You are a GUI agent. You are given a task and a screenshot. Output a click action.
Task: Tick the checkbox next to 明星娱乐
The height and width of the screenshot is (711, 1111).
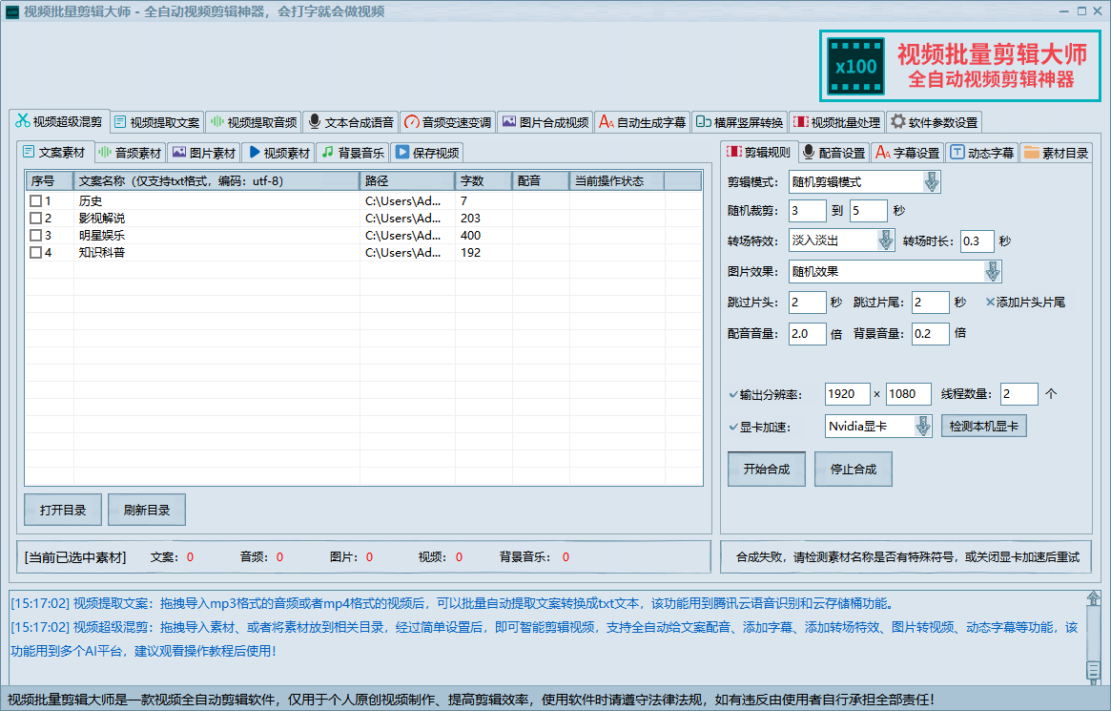tap(35, 236)
